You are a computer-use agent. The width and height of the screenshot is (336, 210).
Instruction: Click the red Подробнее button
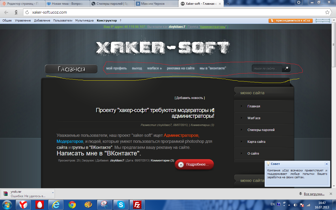[x=194, y=165]
